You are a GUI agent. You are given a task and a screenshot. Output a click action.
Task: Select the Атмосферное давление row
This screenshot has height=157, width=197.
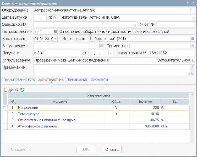[96, 126]
